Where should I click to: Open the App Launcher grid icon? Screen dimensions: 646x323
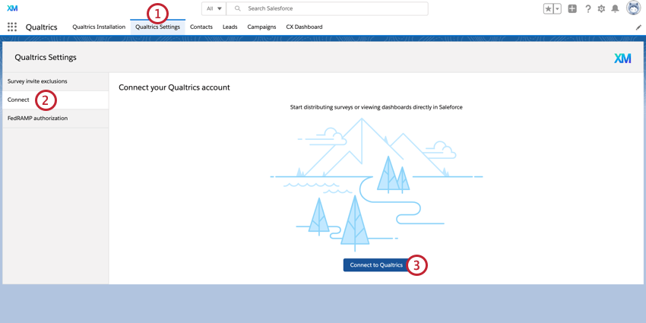pos(12,27)
